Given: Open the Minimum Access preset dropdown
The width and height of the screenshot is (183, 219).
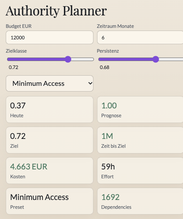Looking at the screenshot, I should click(x=49, y=84).
